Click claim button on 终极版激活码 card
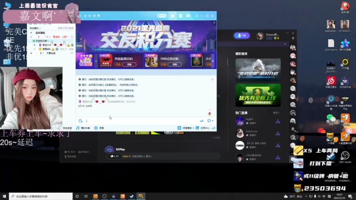 [129, 64]
